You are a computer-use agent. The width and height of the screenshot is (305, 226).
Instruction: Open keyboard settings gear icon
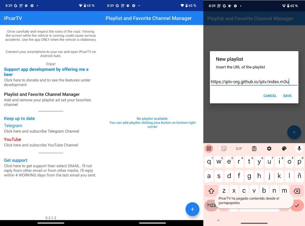[269, 149]
